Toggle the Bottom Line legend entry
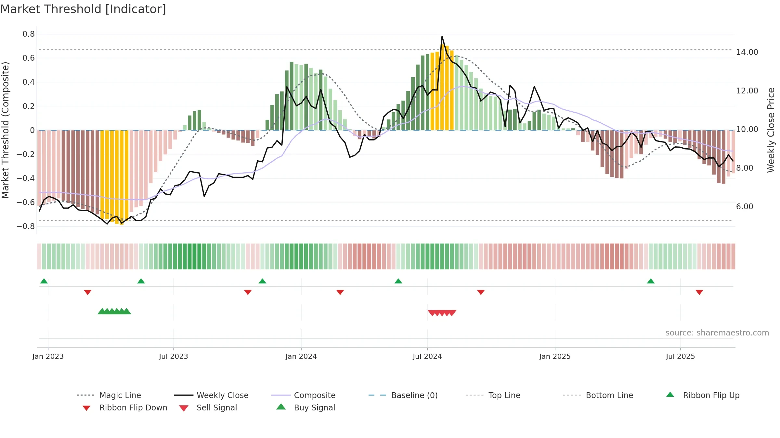This screenshot has height=438, width=780. click(598, 395)
